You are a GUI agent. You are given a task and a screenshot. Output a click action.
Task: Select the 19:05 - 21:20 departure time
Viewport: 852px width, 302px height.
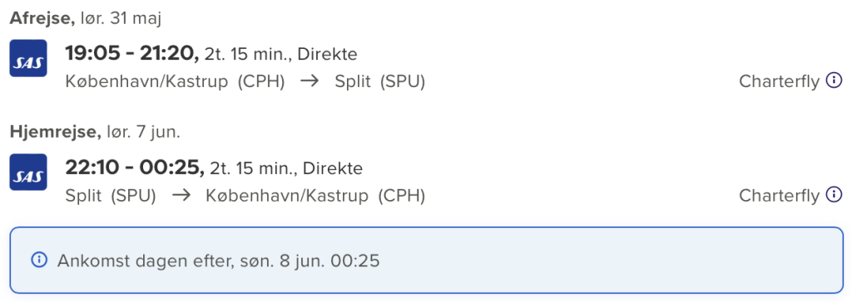132,54
